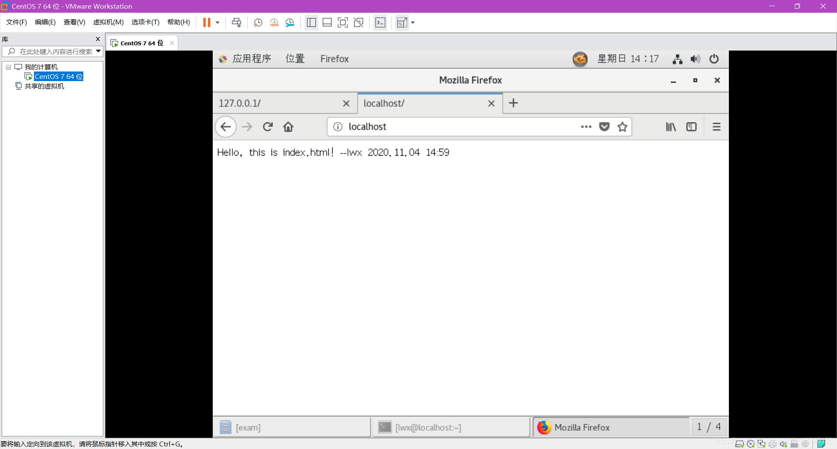Close the CentOS 7 64 位 VM tab
The image size is (837, 449).
click(172, 43)
